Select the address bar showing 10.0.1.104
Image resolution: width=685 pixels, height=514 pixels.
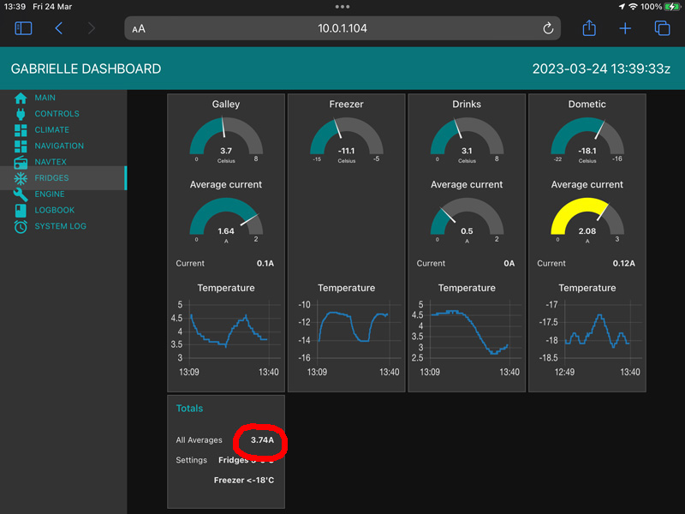pos(342,28)
